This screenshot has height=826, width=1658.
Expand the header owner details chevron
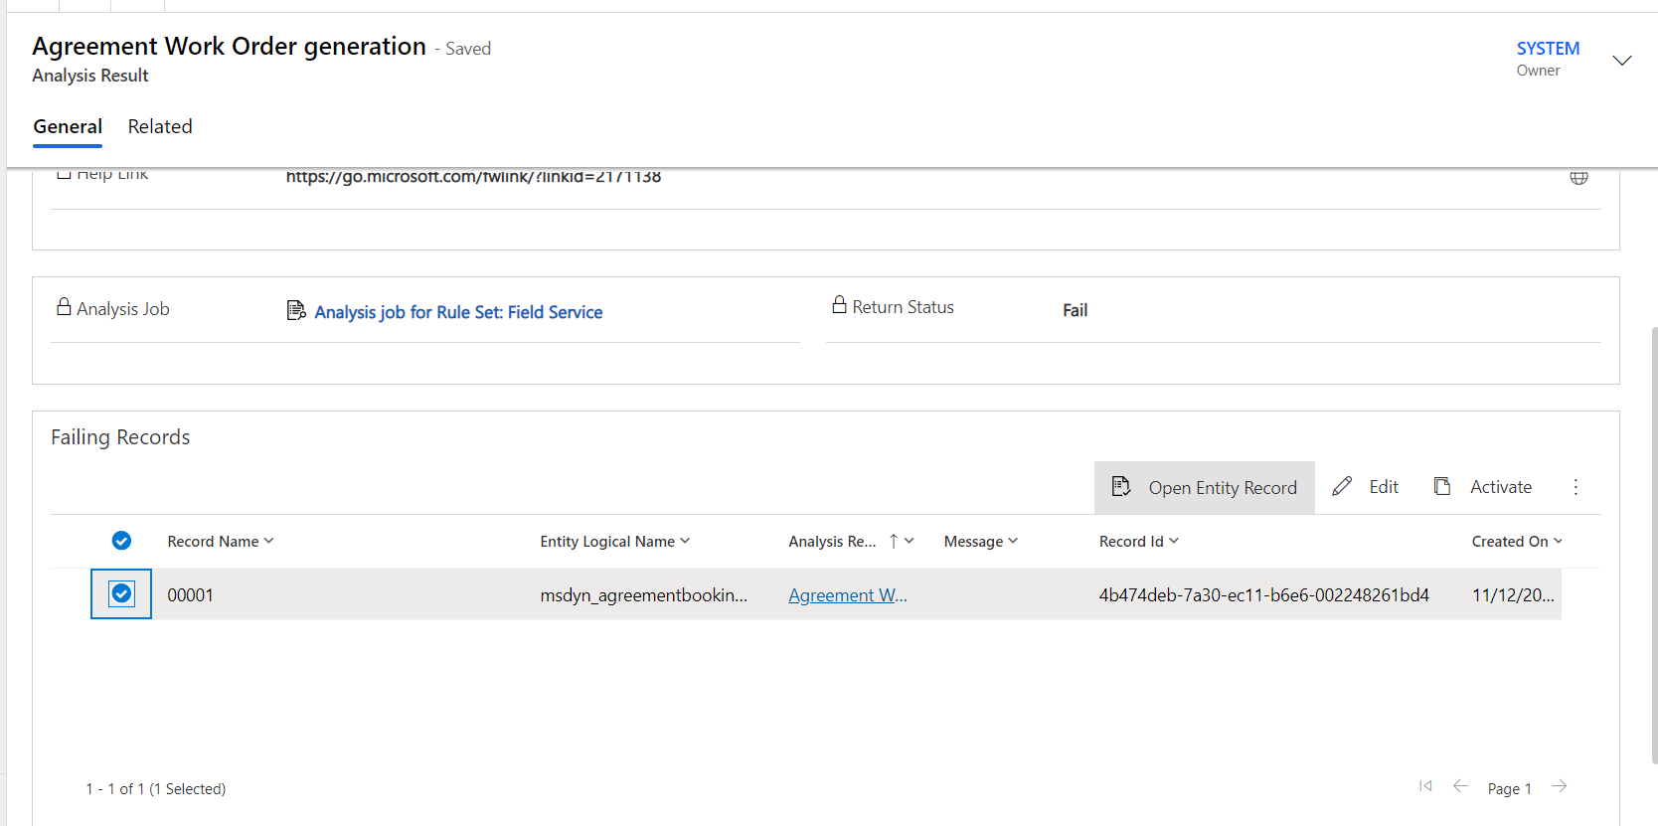[x=1622, y=61]
